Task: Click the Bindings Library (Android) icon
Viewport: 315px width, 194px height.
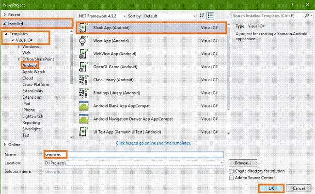Action: click(x=83, y=93)
